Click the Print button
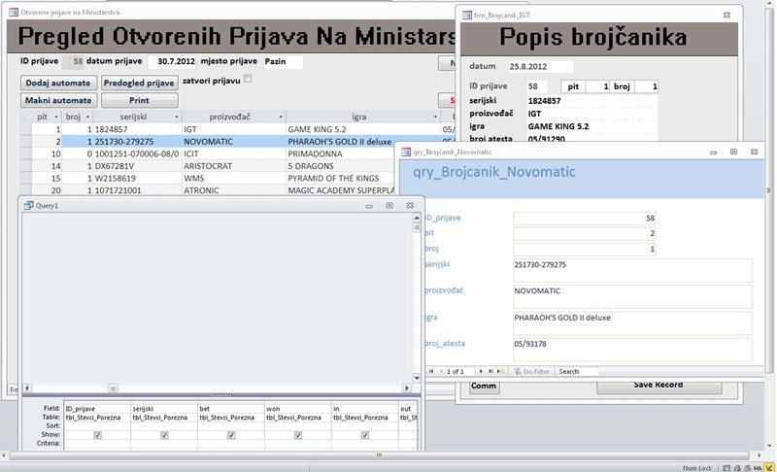The width and height of the screenshot is (777, 472). point(139,100)
